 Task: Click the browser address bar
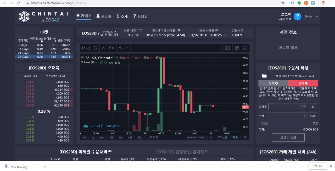click(152, 3)
